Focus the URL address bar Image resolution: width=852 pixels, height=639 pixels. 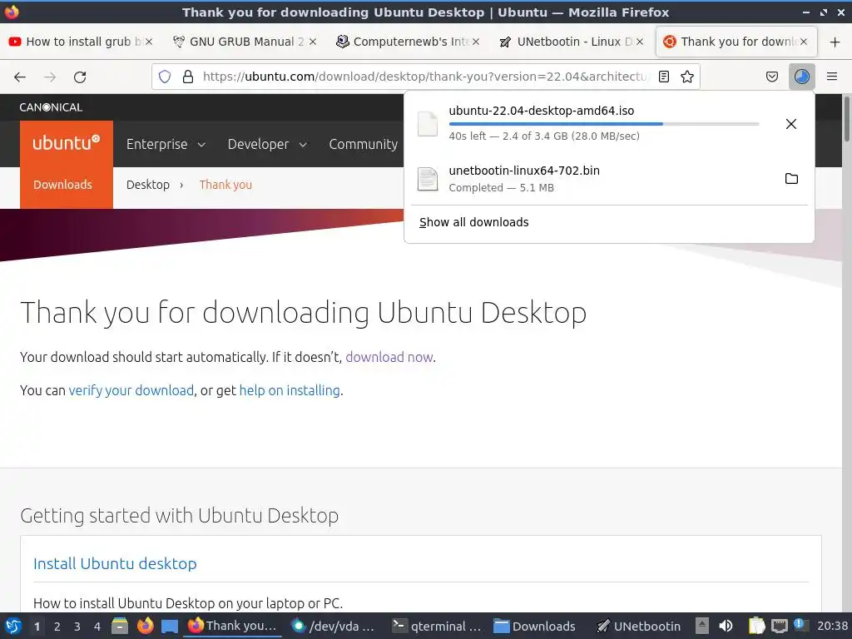[425, 77]
